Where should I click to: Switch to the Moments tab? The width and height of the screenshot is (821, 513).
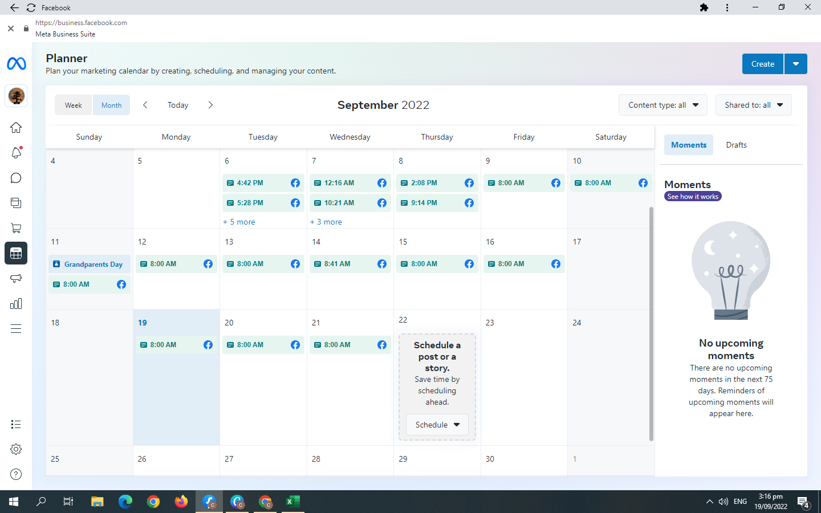[689, 145]
